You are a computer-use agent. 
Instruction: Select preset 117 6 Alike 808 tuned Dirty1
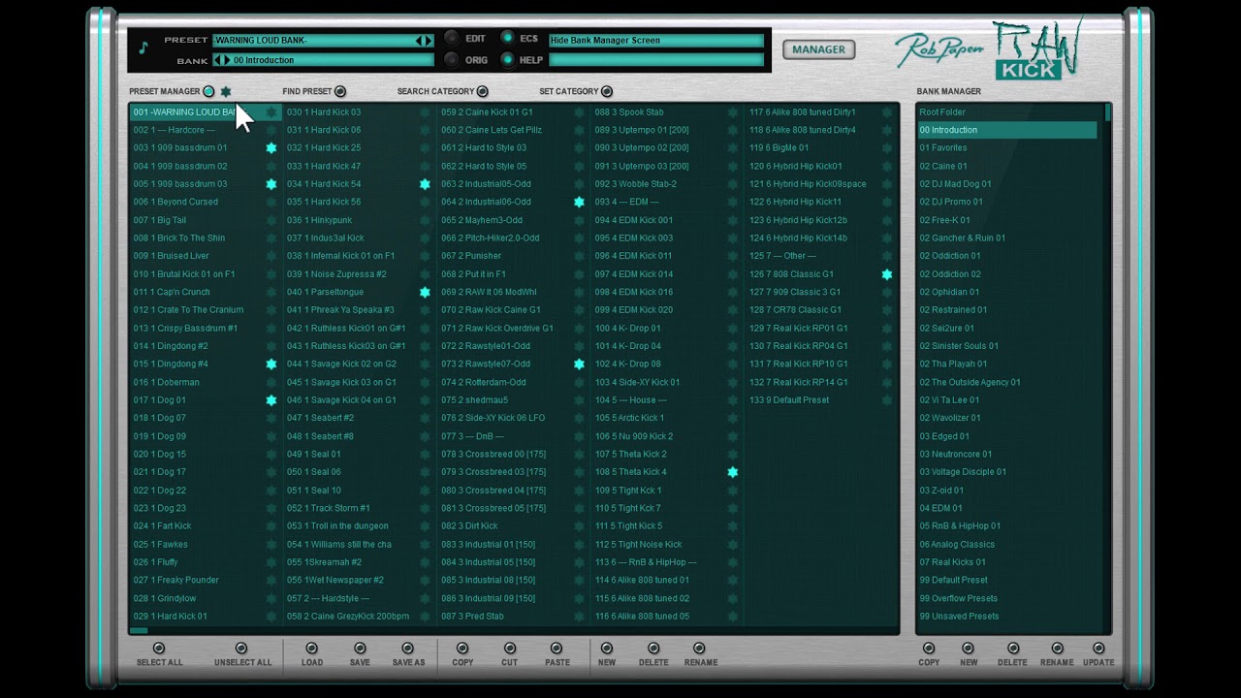click(x=821, y=112)
